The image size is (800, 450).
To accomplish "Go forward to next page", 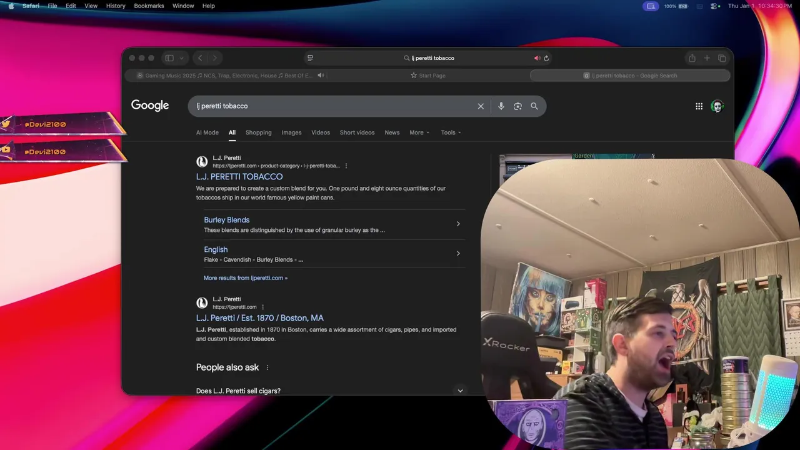I will click(x=215, y=58).
